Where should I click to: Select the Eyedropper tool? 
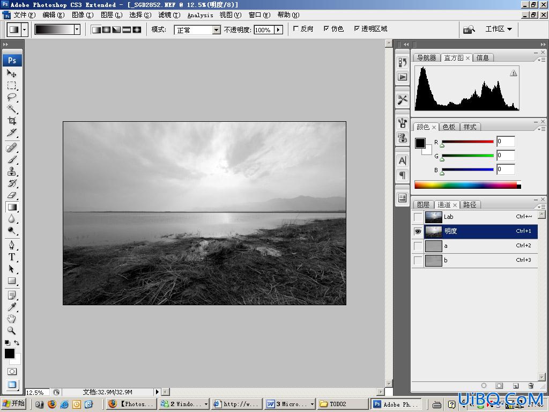point(12,307)
